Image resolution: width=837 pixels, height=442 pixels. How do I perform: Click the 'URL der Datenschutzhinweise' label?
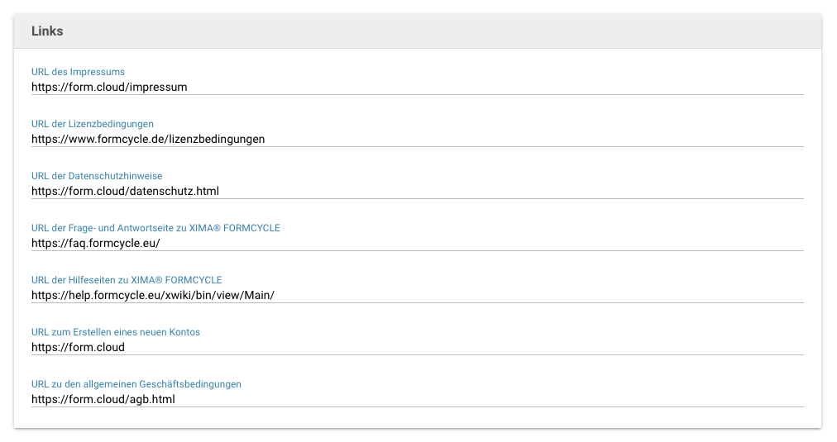click(97, 176)
